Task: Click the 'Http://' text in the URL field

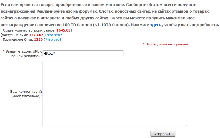Action: click(49, 54)
